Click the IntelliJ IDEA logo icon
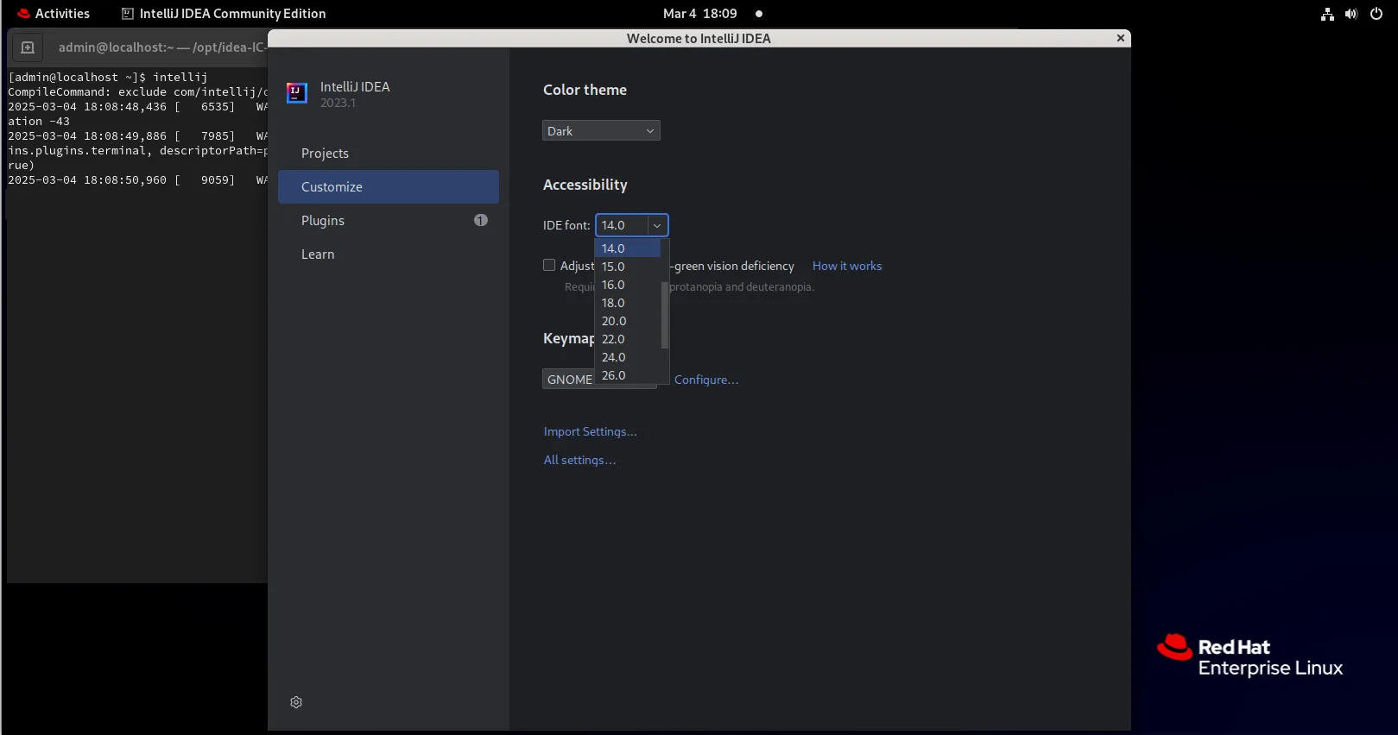Viewport: 1398px width, 735px height. click(297, 93)
